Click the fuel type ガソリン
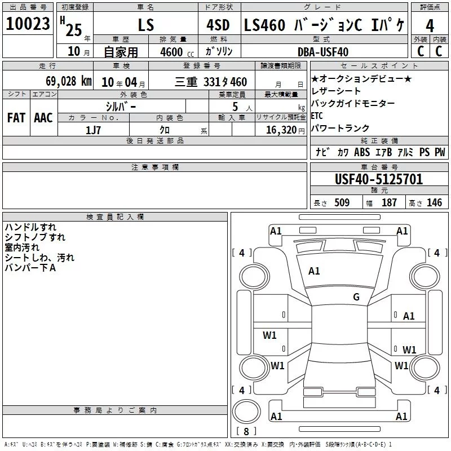 point(219,51)
